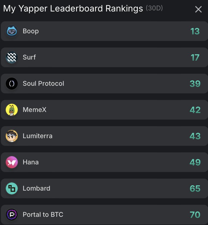Click the Hana pink logo icon
This screenshot has height=225, width=208.
(12, 162)
